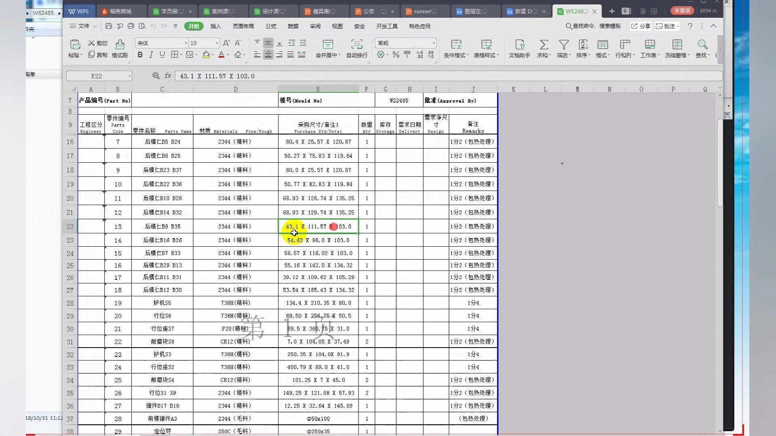Click the Conditional Formatting (条件格式) icon

pyautogui.click(x=456, y=45)
